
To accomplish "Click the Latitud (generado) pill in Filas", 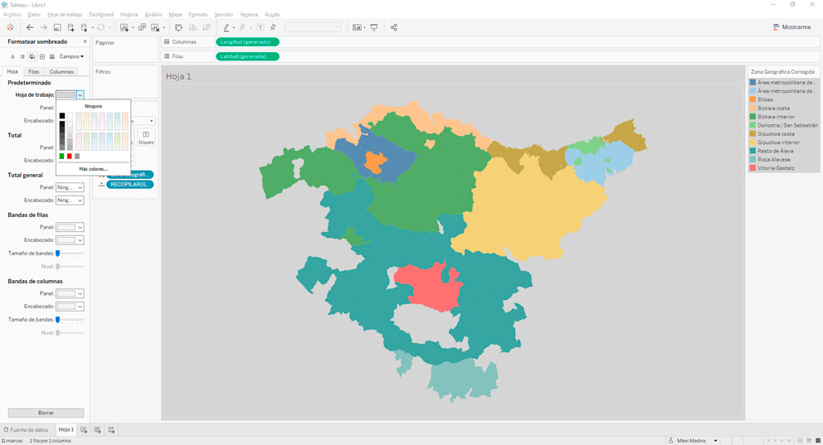I will (x=247, y=56).
